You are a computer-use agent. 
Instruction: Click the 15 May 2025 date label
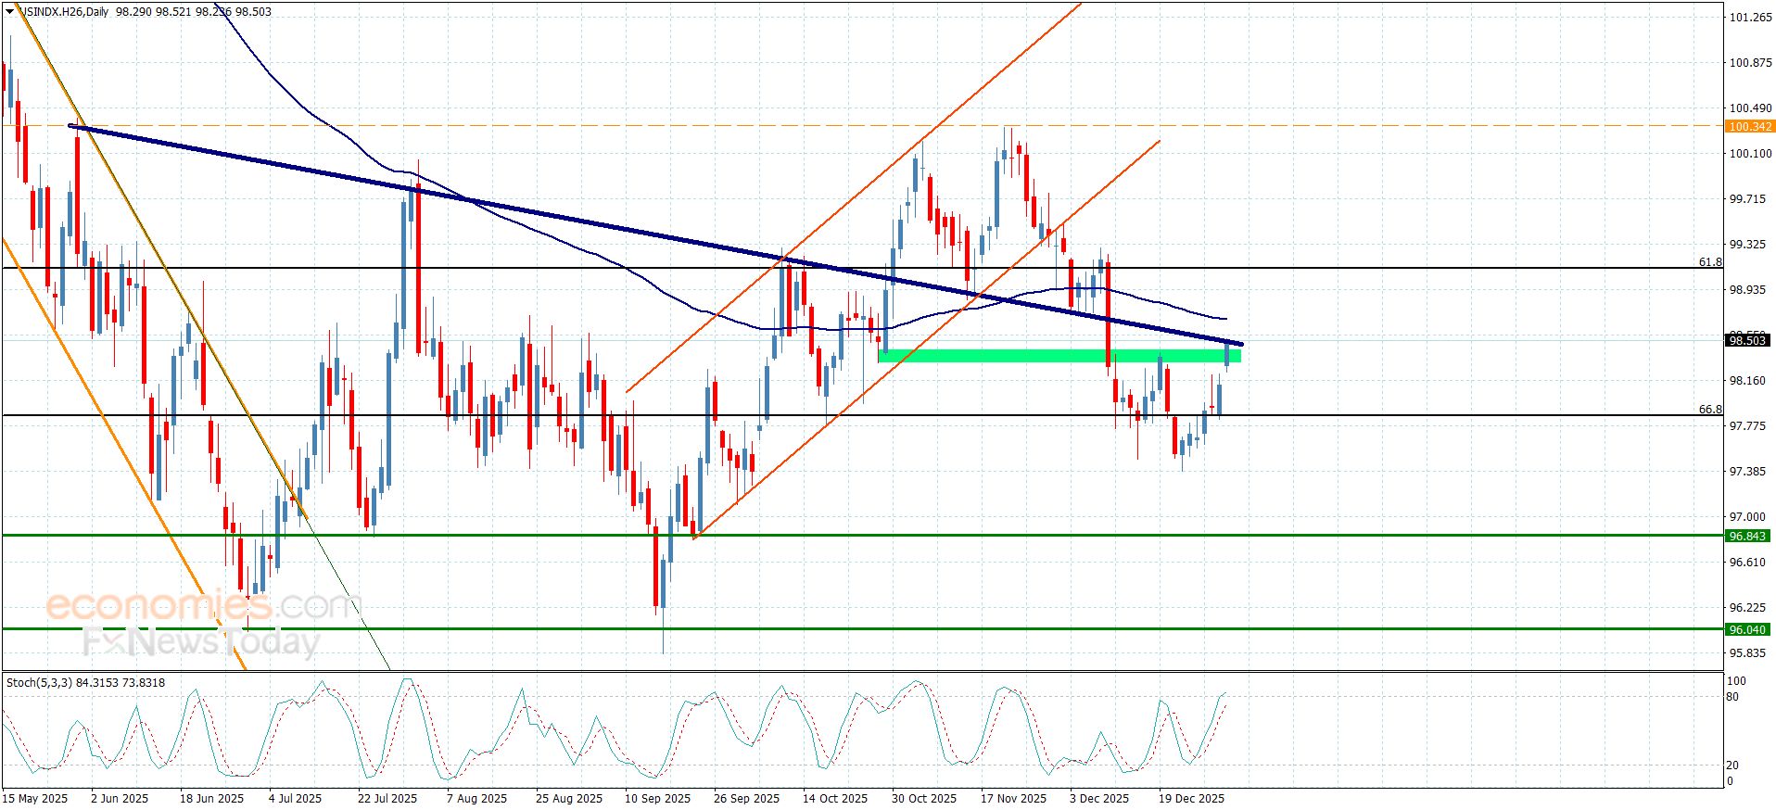[x=35, y=799]
